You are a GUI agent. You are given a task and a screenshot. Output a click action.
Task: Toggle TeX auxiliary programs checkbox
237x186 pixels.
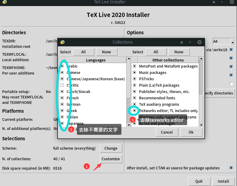134,104
